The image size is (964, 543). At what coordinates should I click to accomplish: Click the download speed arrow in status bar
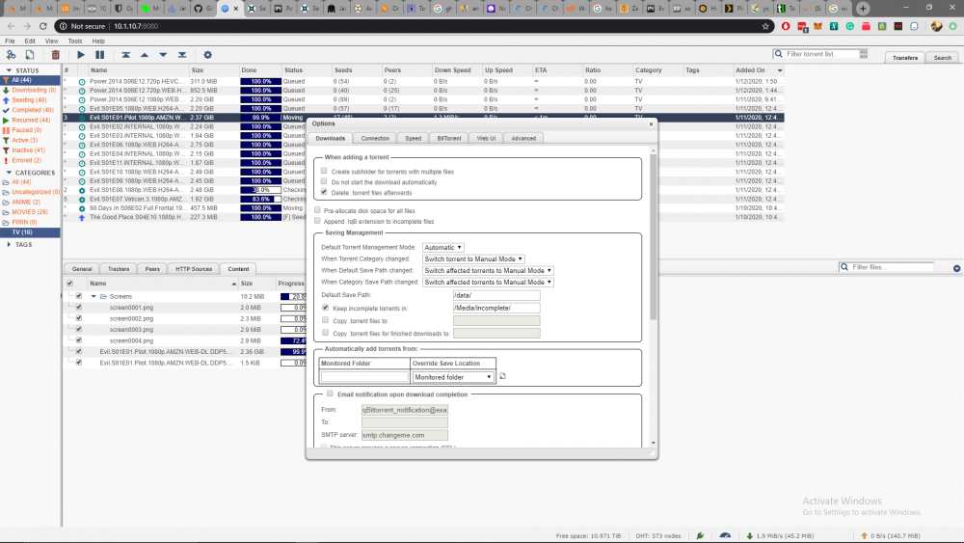point(749,535)
